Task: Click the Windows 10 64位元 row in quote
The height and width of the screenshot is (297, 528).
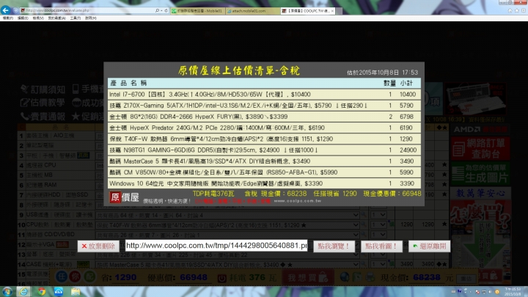Action: [264, 183]
